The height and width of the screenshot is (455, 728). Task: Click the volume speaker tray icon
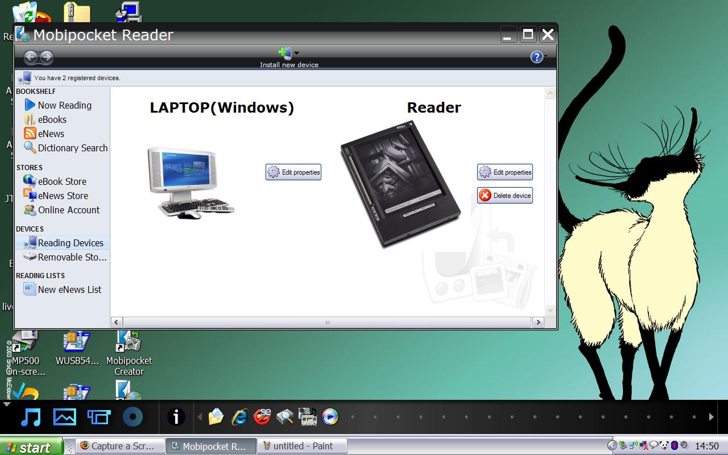[684, 446]
